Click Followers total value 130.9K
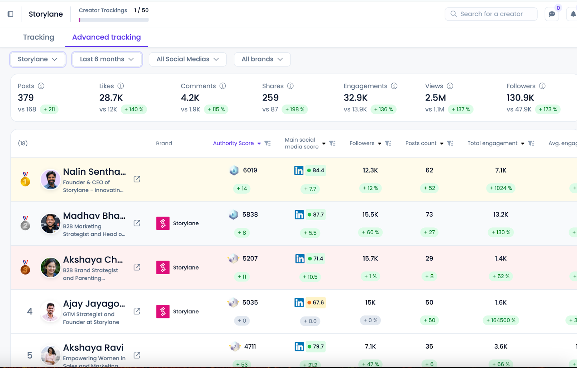Screen dimensions: 577x368 [520, 98]
